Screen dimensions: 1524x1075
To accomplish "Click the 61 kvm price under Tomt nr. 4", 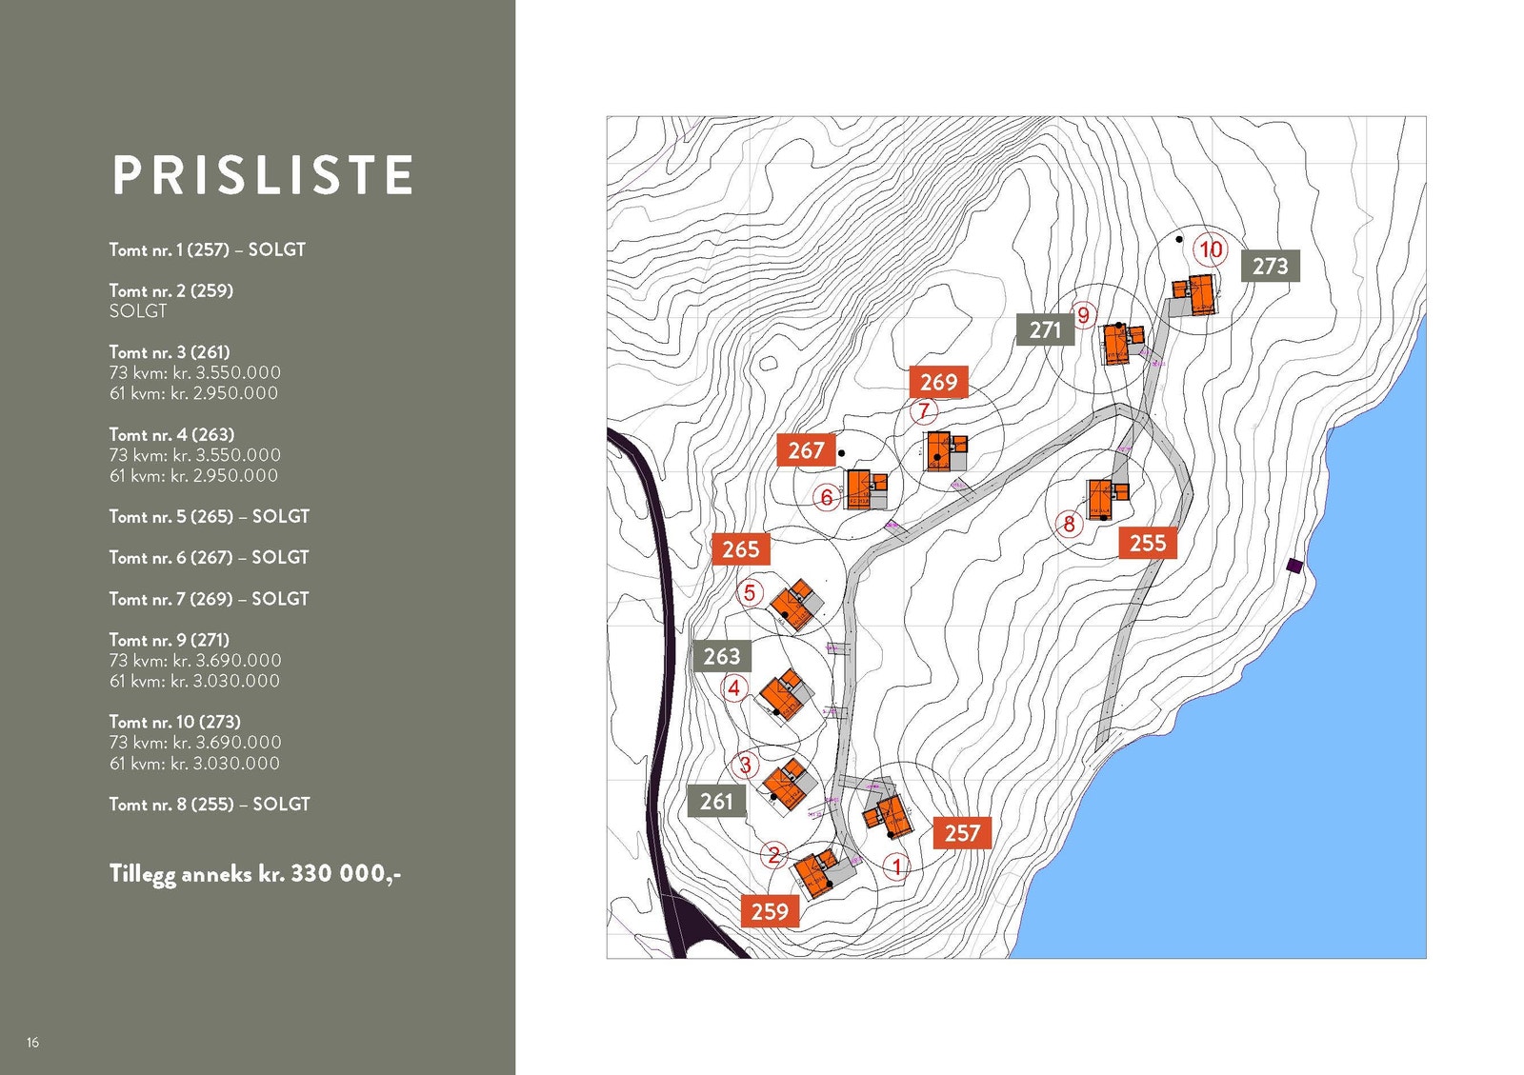I will click(x=193, y=476).
